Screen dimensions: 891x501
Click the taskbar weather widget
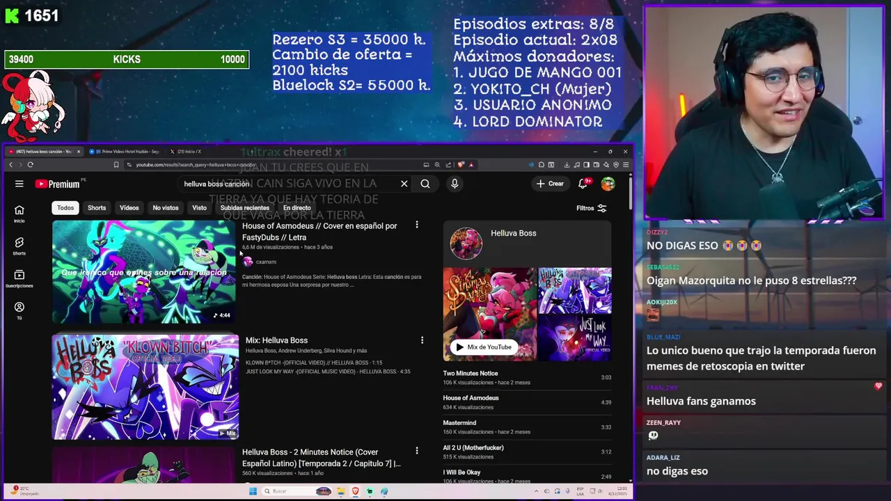(24, 491)
